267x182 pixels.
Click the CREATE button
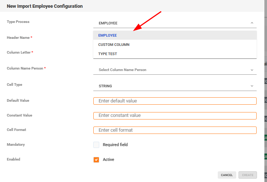pyautogui.click(x=248, y=175)
